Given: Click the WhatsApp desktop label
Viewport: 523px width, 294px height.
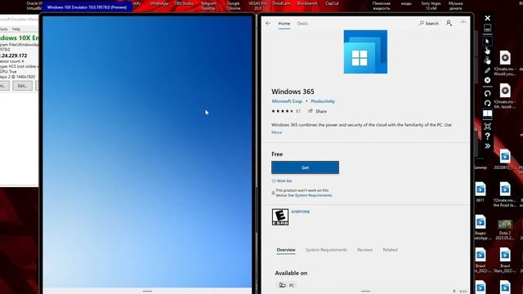Looking at the screenshot, I should 159,3.
